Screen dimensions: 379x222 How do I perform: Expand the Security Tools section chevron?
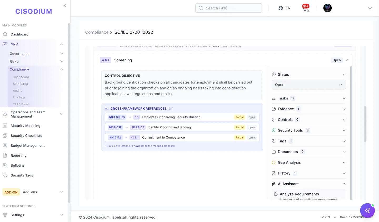(x=344, y=130)
